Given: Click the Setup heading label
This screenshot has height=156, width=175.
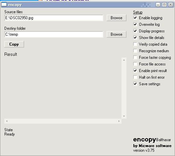Looking at the screenshot, I should pos(138,12).
